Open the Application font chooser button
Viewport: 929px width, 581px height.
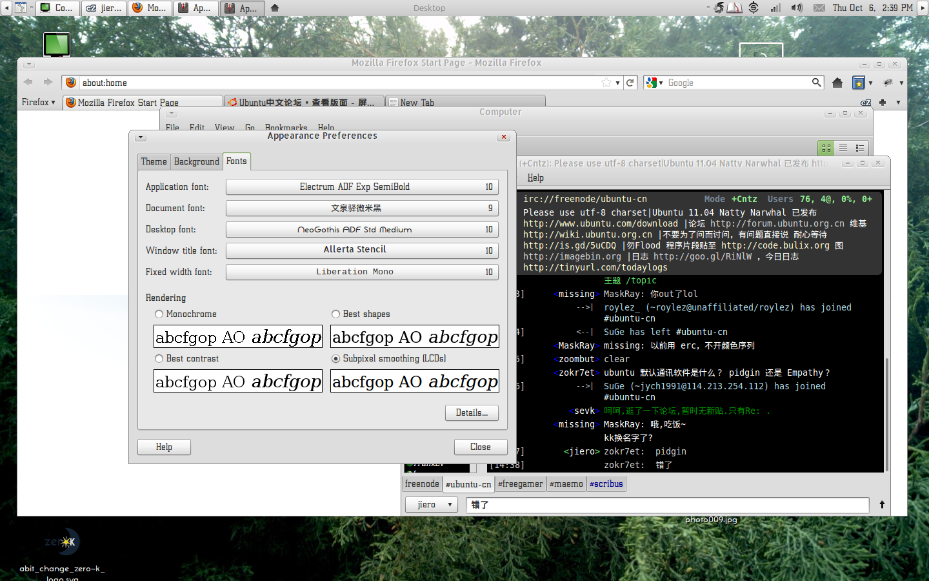(362, 187)
